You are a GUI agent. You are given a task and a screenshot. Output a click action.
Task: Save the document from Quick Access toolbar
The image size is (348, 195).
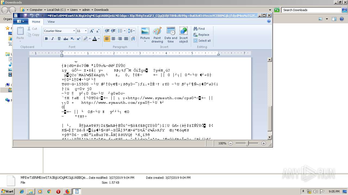coord(25,16)
